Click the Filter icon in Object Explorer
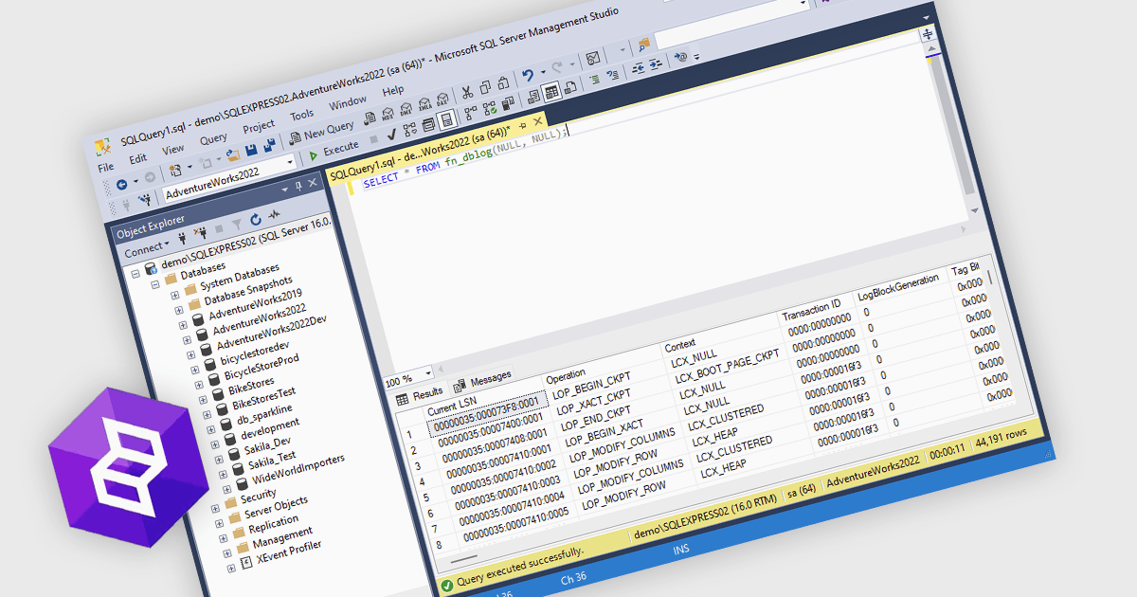 237,224
